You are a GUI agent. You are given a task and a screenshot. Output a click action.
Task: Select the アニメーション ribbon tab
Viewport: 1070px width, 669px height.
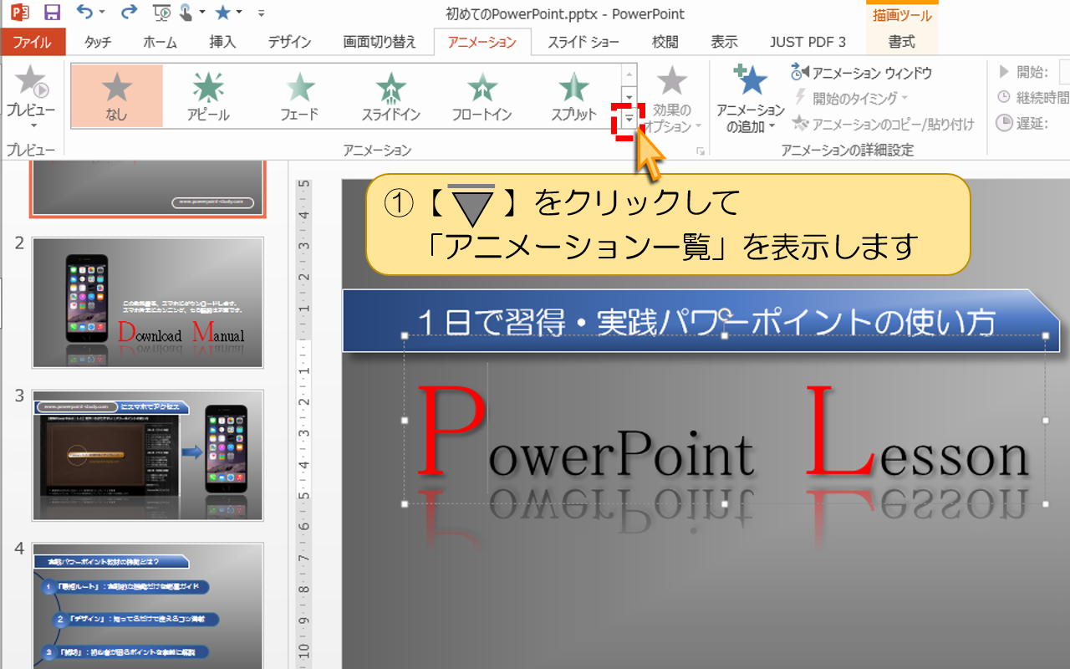[x=481, y=42]
